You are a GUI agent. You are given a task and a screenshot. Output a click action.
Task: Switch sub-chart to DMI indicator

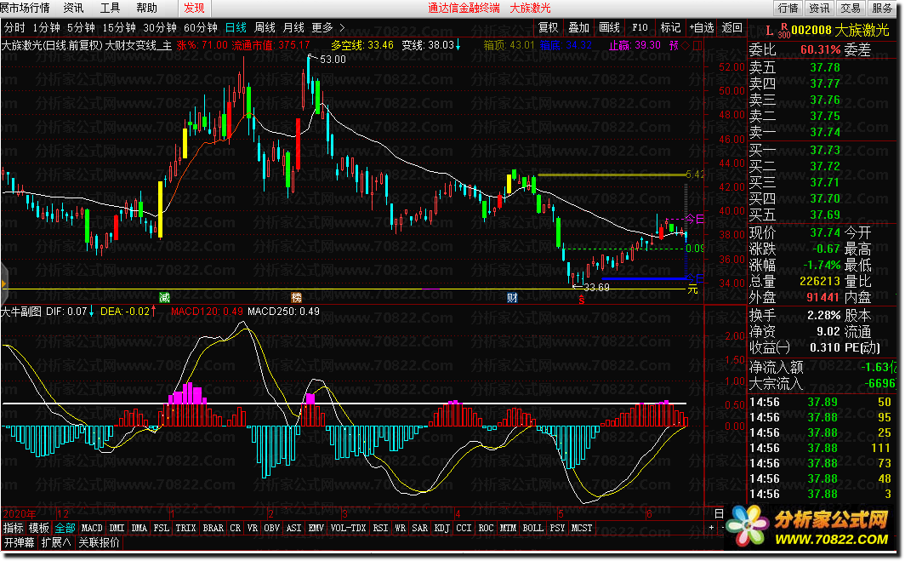117,528
